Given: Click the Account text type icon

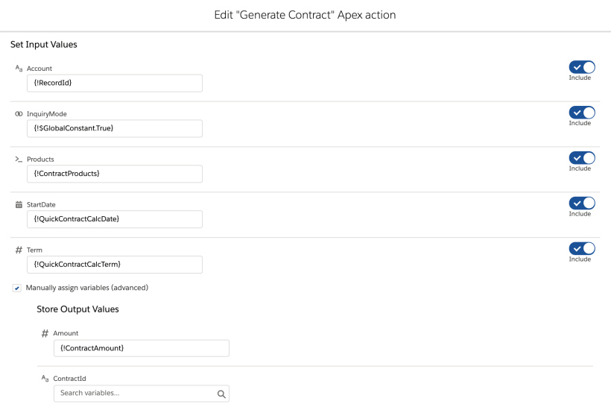Looking at the screenshot, I should tap(19, 69).
